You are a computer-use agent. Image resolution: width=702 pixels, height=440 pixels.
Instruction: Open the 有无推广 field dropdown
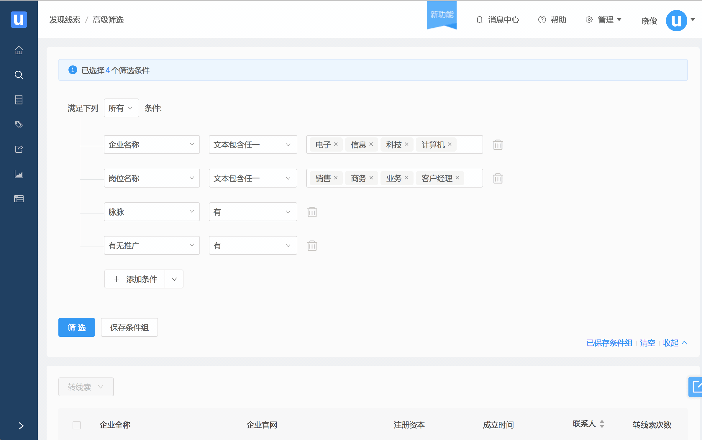(152, 245)
